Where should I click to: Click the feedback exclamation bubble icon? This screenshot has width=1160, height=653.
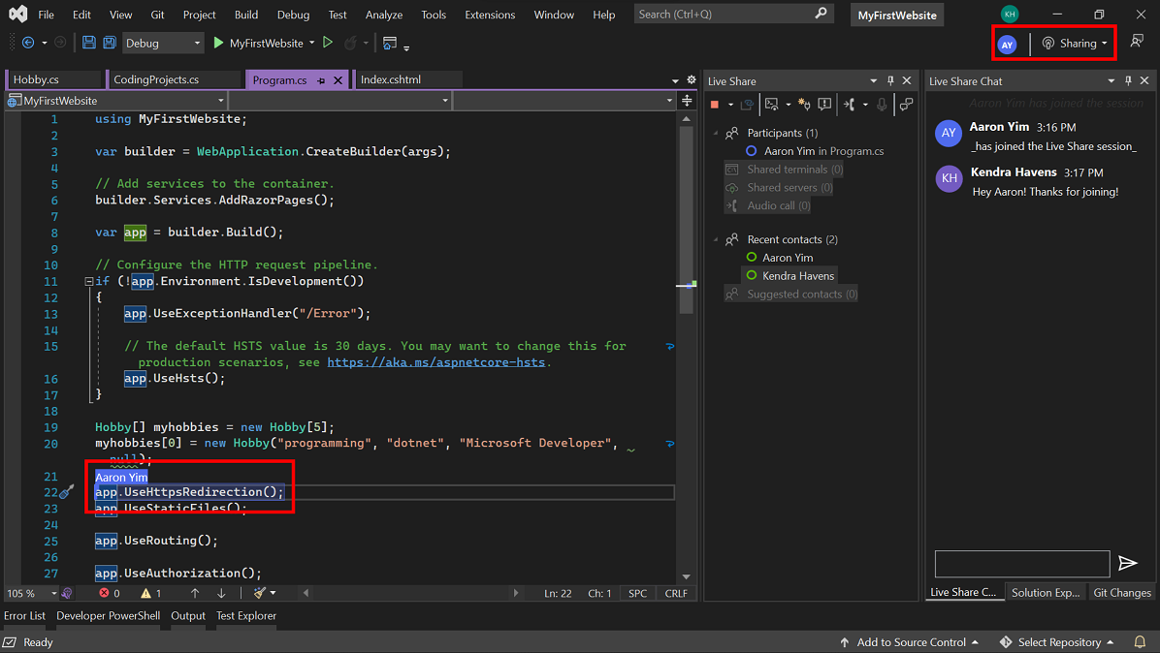click(x=824, y=105)
